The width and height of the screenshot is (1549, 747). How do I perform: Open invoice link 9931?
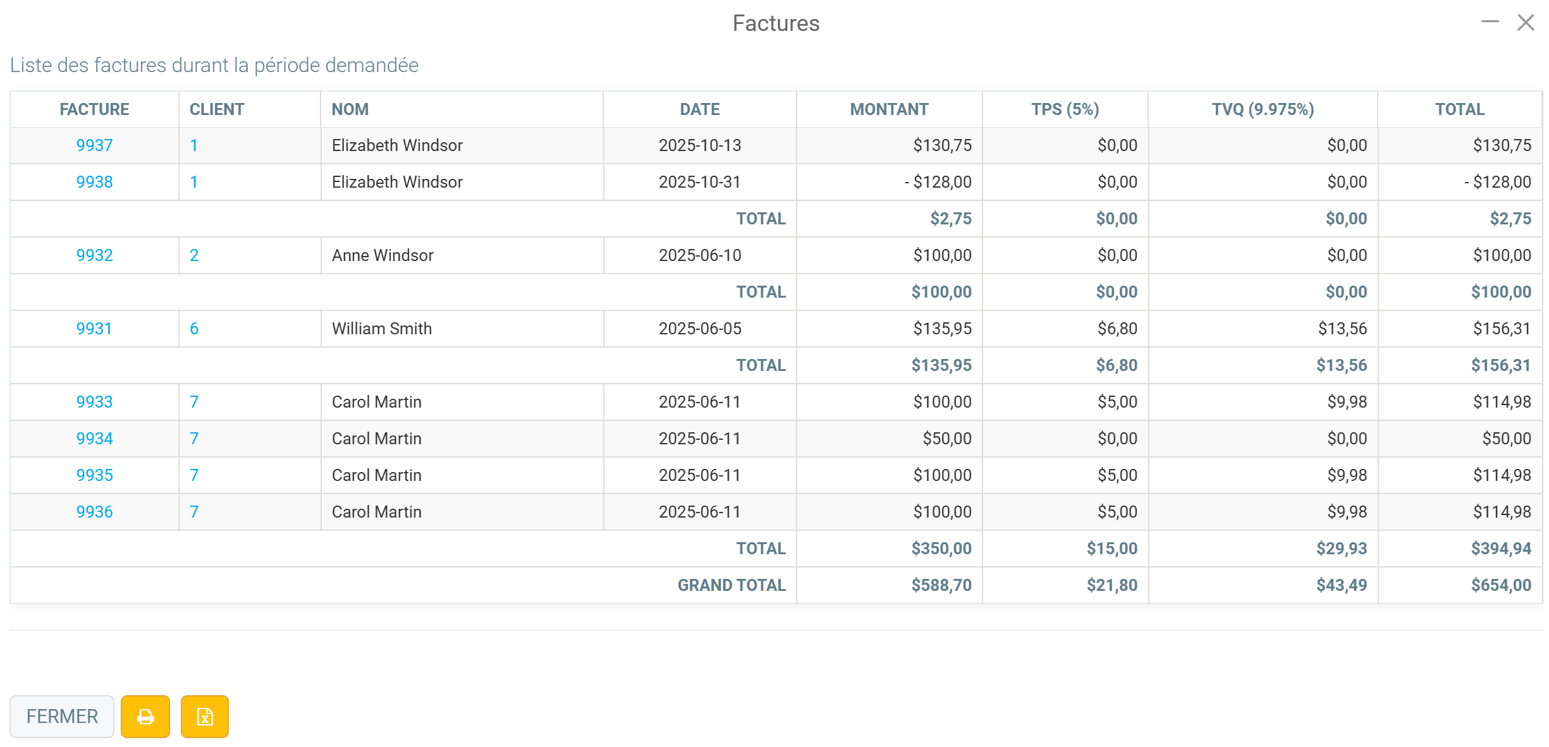(x=94, y=329)
